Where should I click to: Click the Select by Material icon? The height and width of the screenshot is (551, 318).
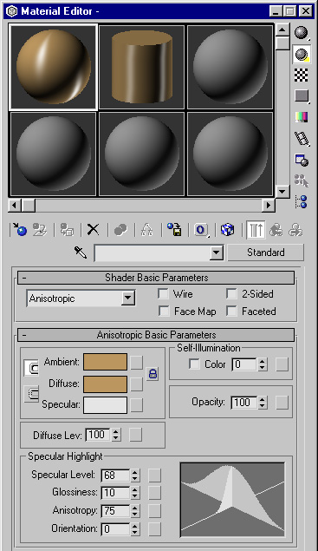pyautogui.click(x=302, y=181)
